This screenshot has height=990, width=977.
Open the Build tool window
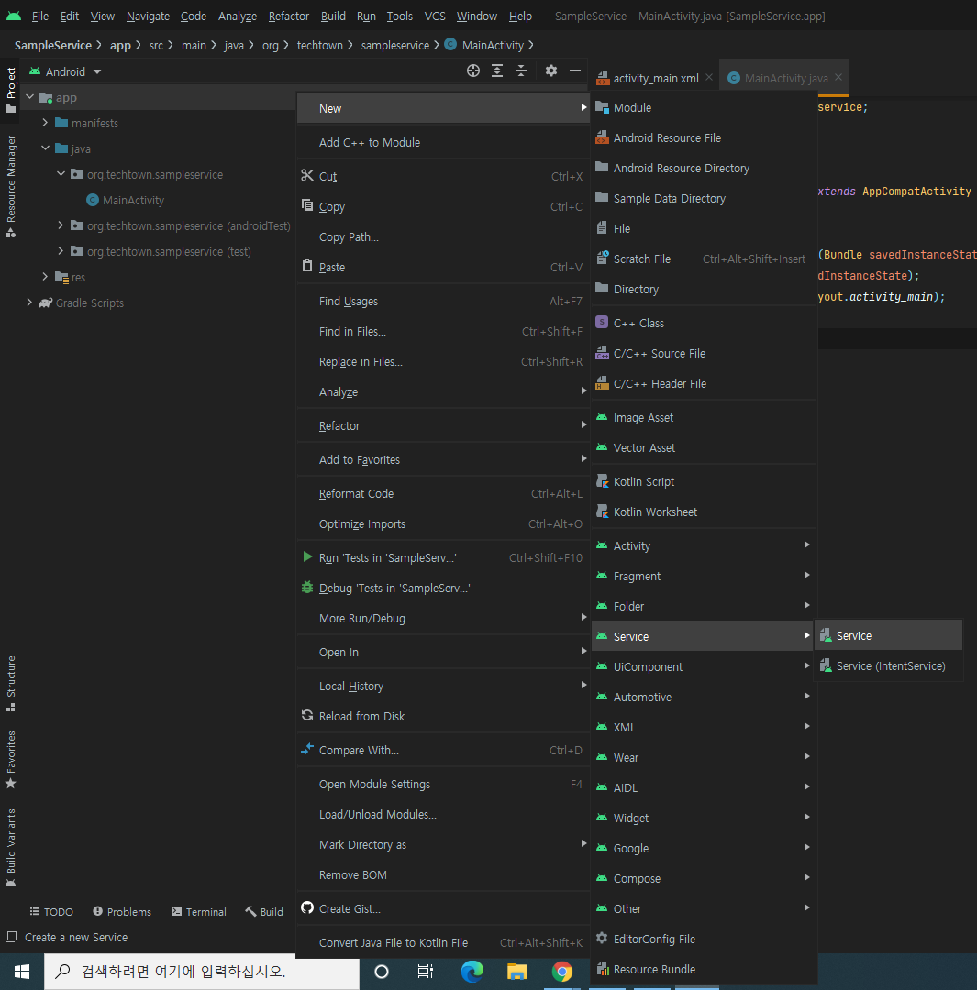tap(264, 912)
